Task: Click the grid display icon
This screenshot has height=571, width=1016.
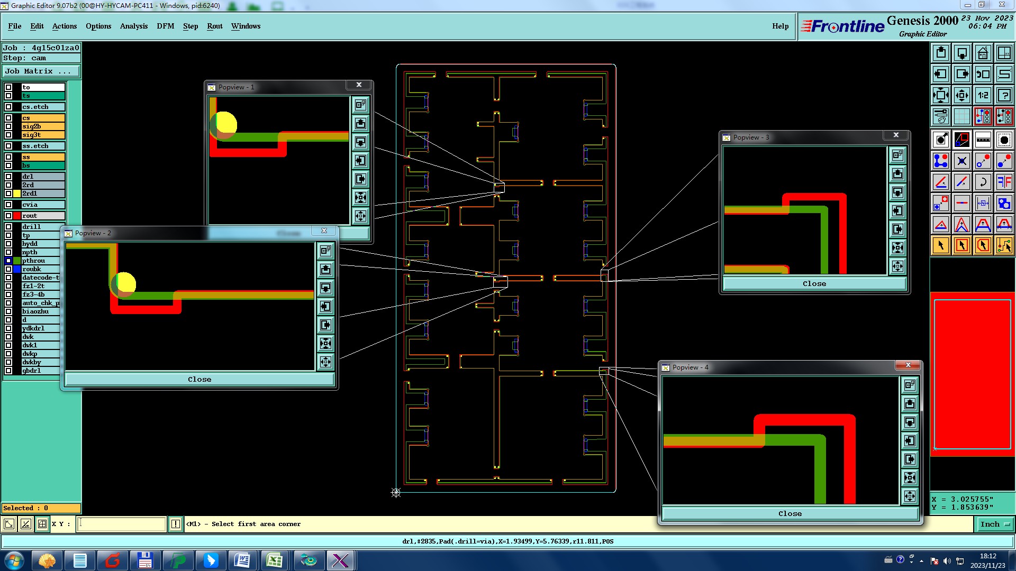Action: [x=961, y=116]
